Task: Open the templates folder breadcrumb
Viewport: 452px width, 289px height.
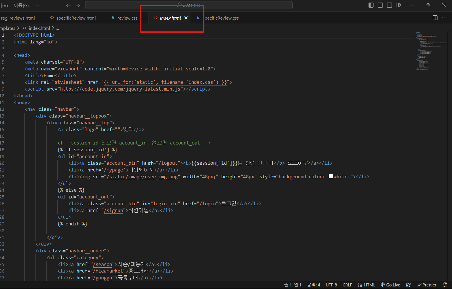Action: [8, 28]
